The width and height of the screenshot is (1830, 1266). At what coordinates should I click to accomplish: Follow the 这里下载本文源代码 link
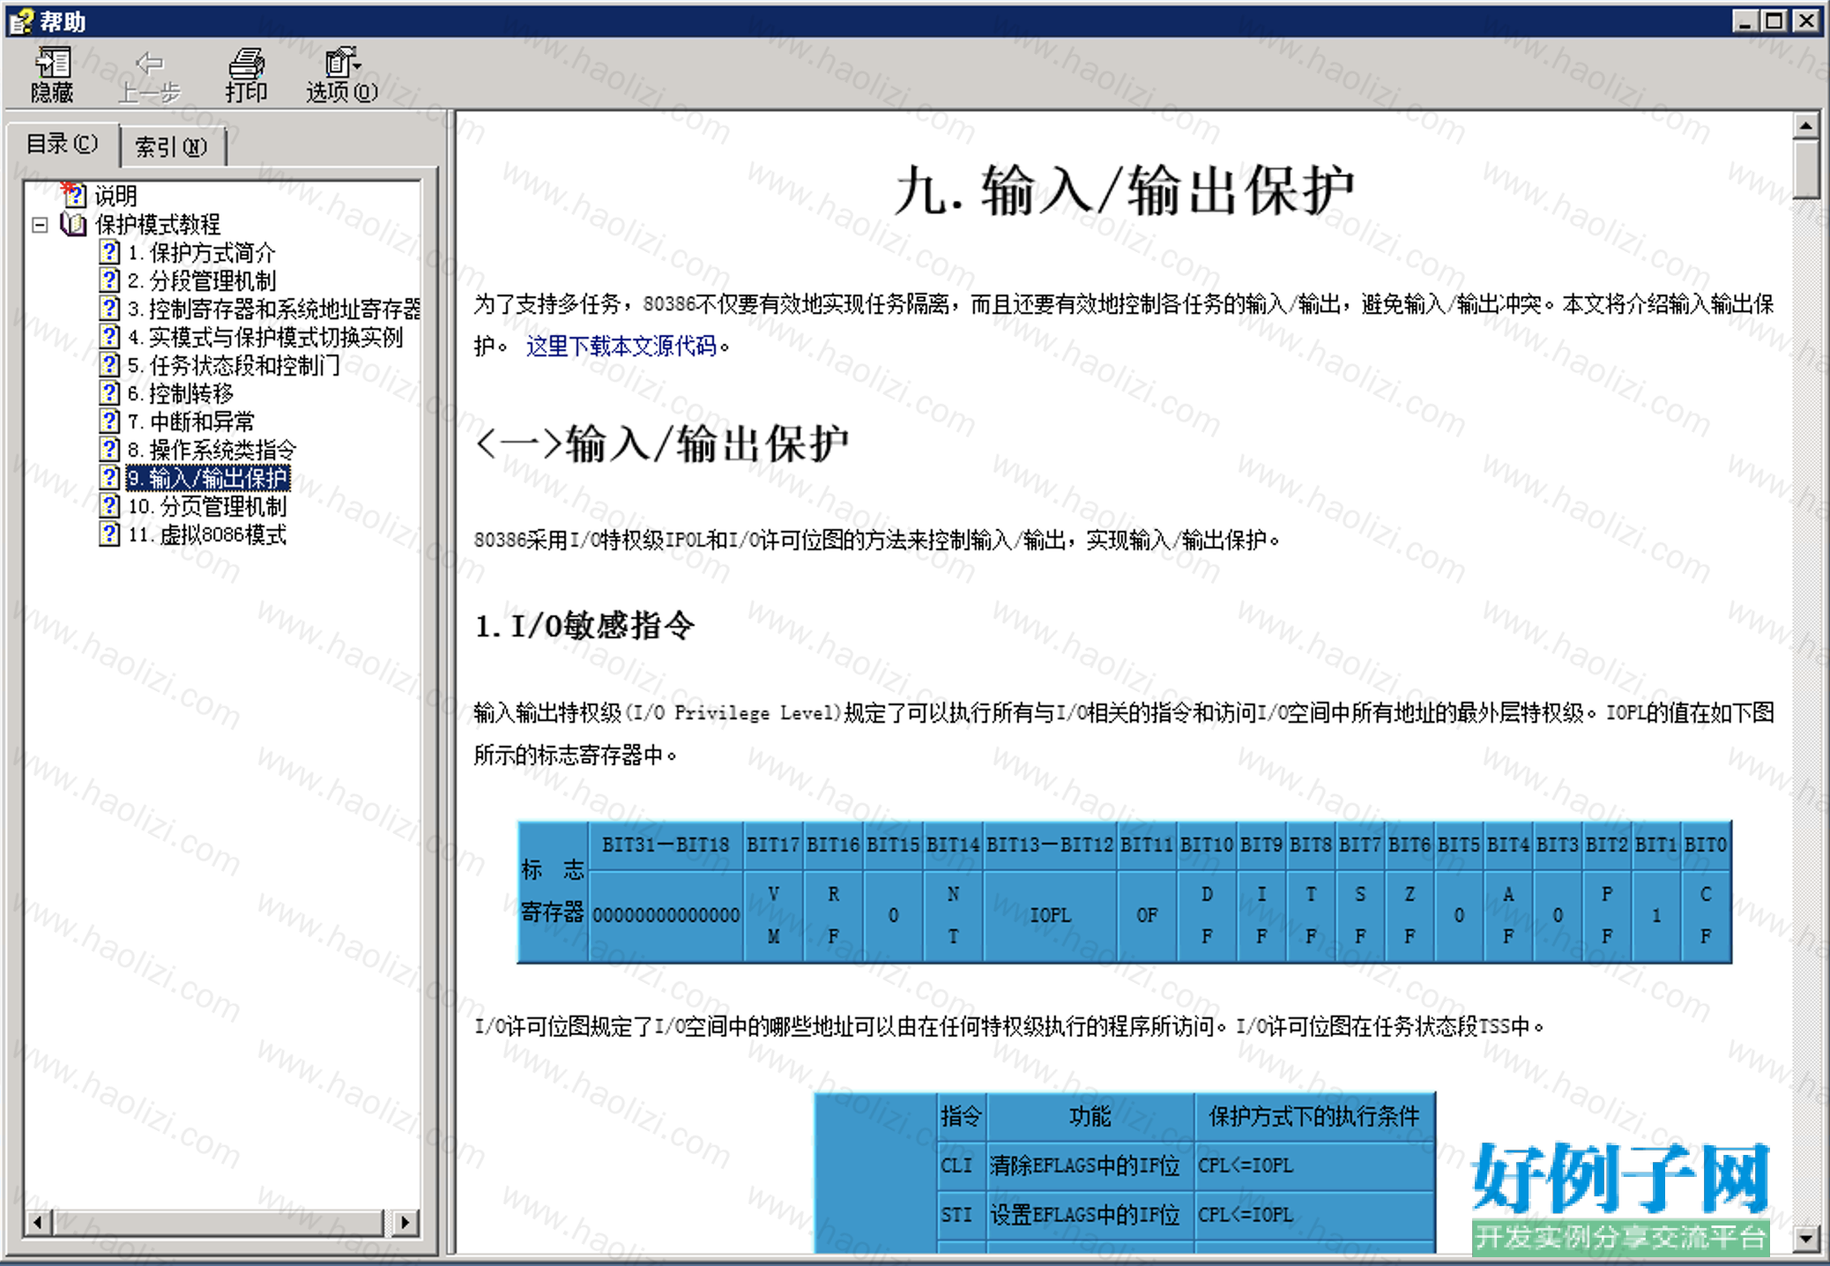(x=621, y=346)
